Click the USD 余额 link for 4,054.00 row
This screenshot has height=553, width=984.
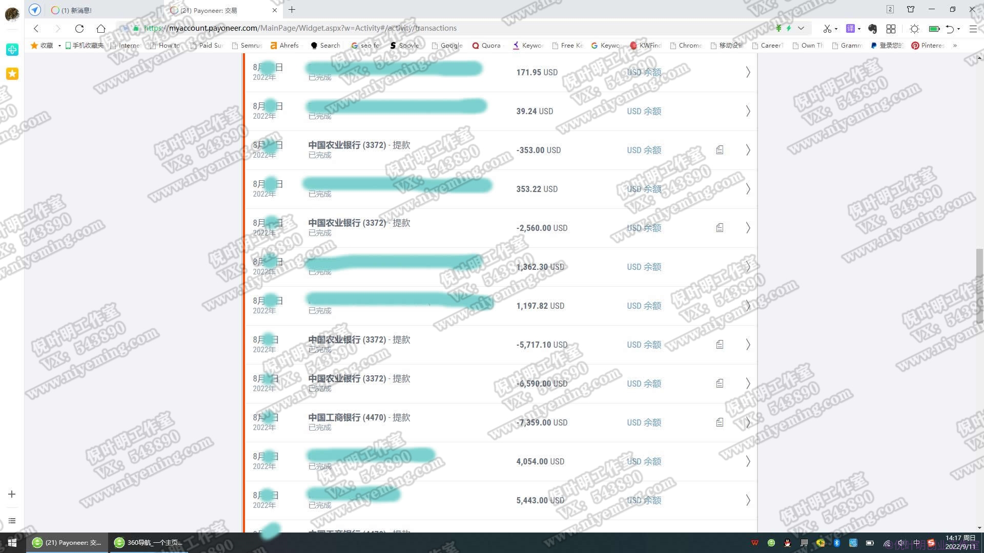coord(643,461)
